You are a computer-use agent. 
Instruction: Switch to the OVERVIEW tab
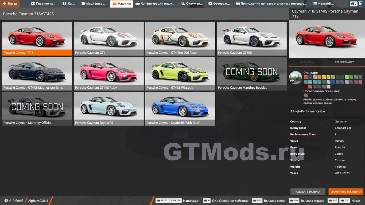tap(306, 62)
